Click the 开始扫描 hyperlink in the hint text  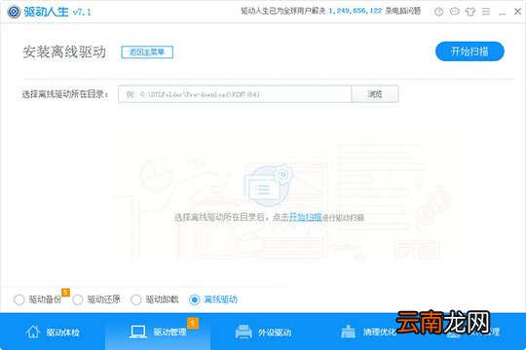point(306,217)
